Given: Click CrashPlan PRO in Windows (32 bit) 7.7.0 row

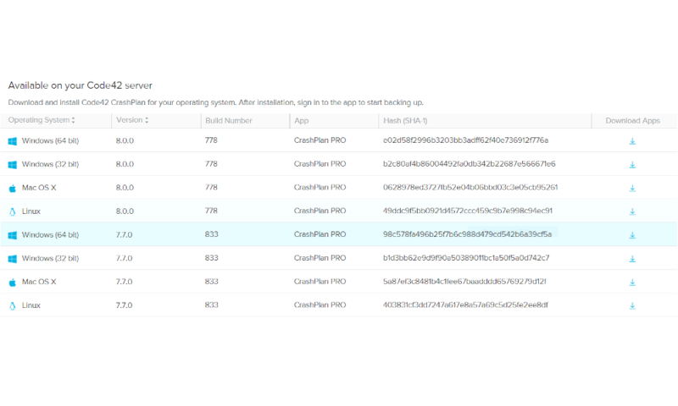Looking at the screenshot, I should (320, 258).
